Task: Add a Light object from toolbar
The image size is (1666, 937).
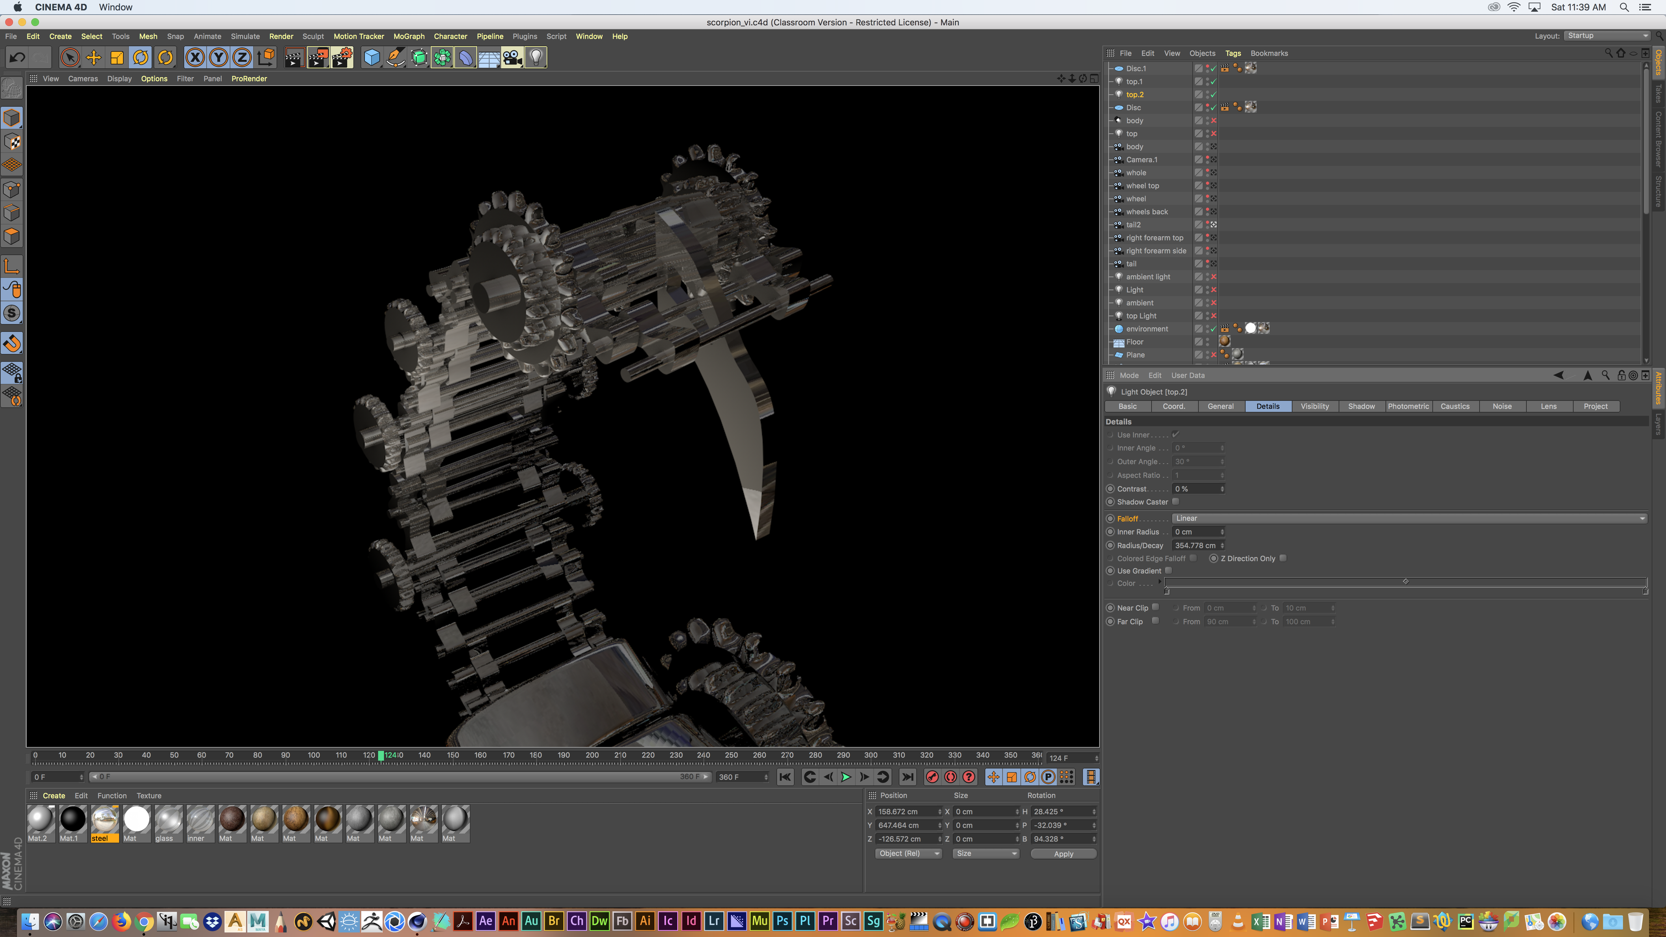Action: 536,58
